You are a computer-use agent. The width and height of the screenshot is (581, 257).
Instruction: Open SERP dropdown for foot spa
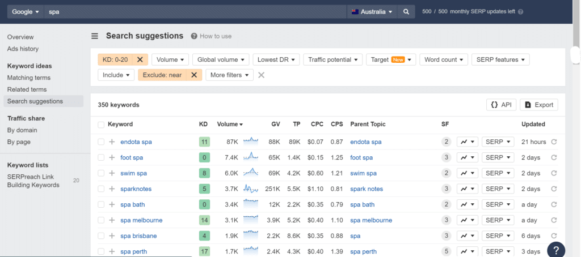[498, 157]
